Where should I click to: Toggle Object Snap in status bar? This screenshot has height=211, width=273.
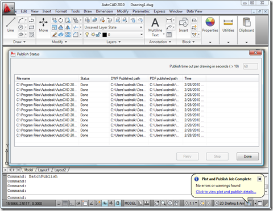85,203
